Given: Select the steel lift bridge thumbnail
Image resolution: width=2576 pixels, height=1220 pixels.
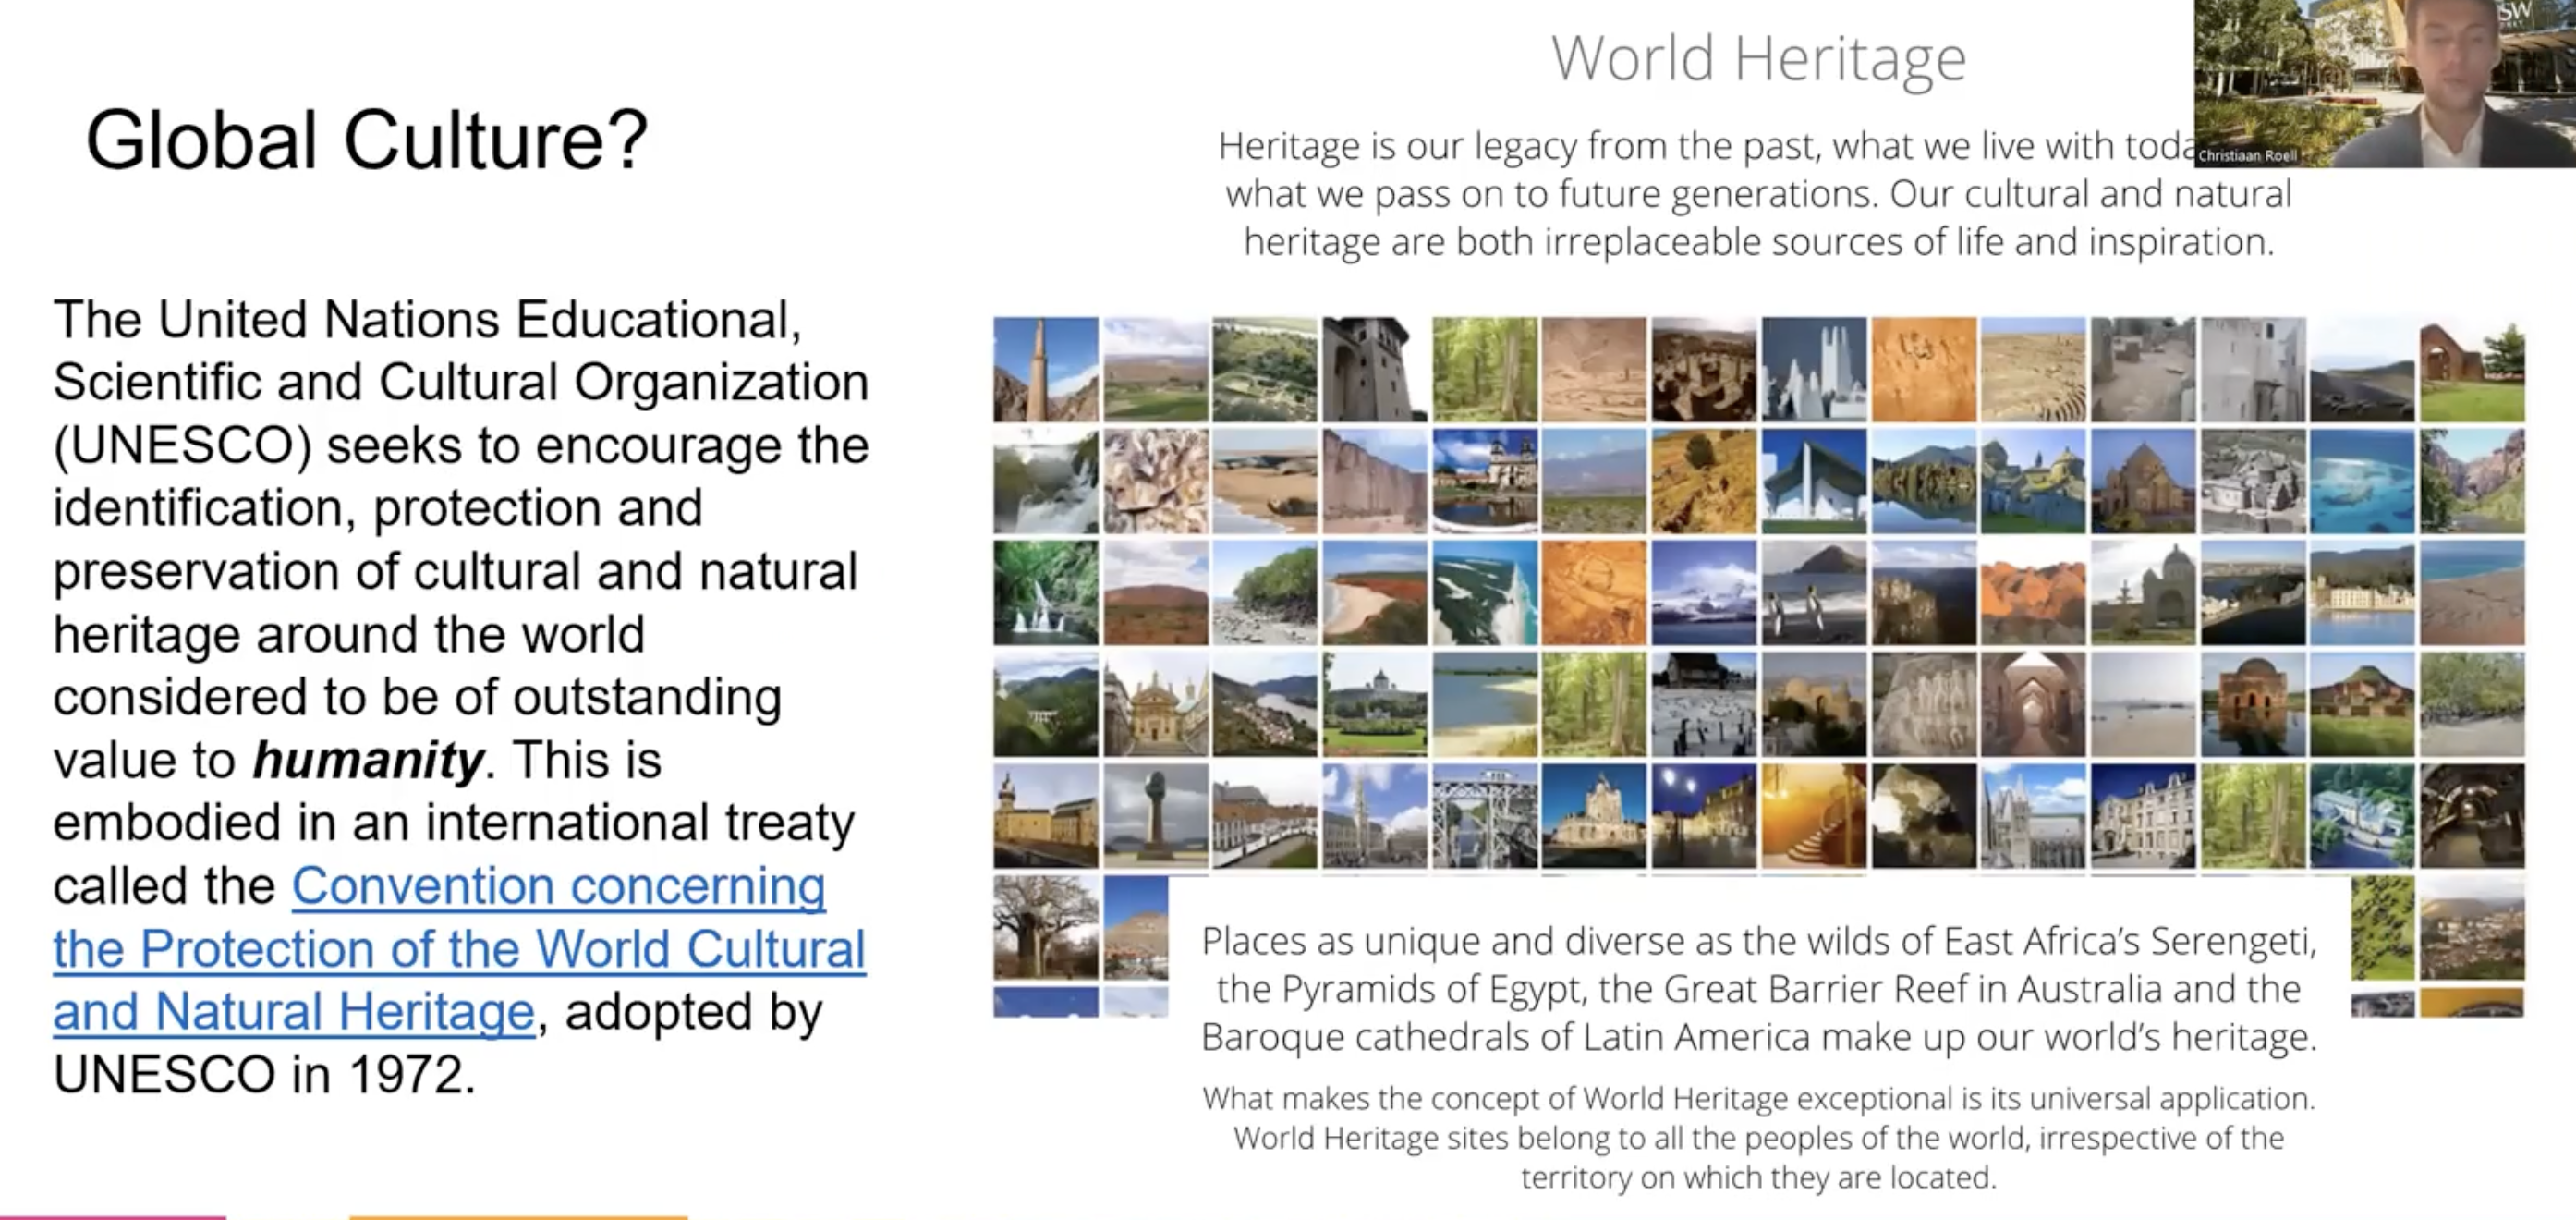Looking at the screenshot, I should (1484, 816).
